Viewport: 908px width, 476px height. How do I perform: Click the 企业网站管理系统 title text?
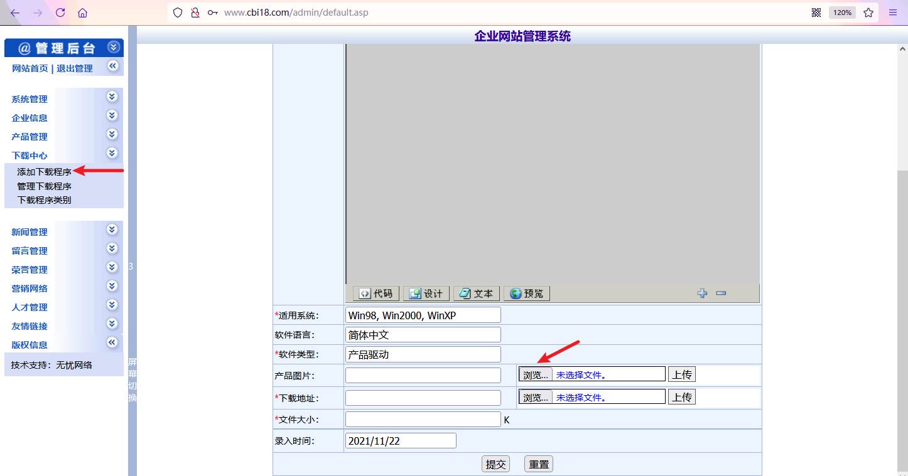click(522, 36)
